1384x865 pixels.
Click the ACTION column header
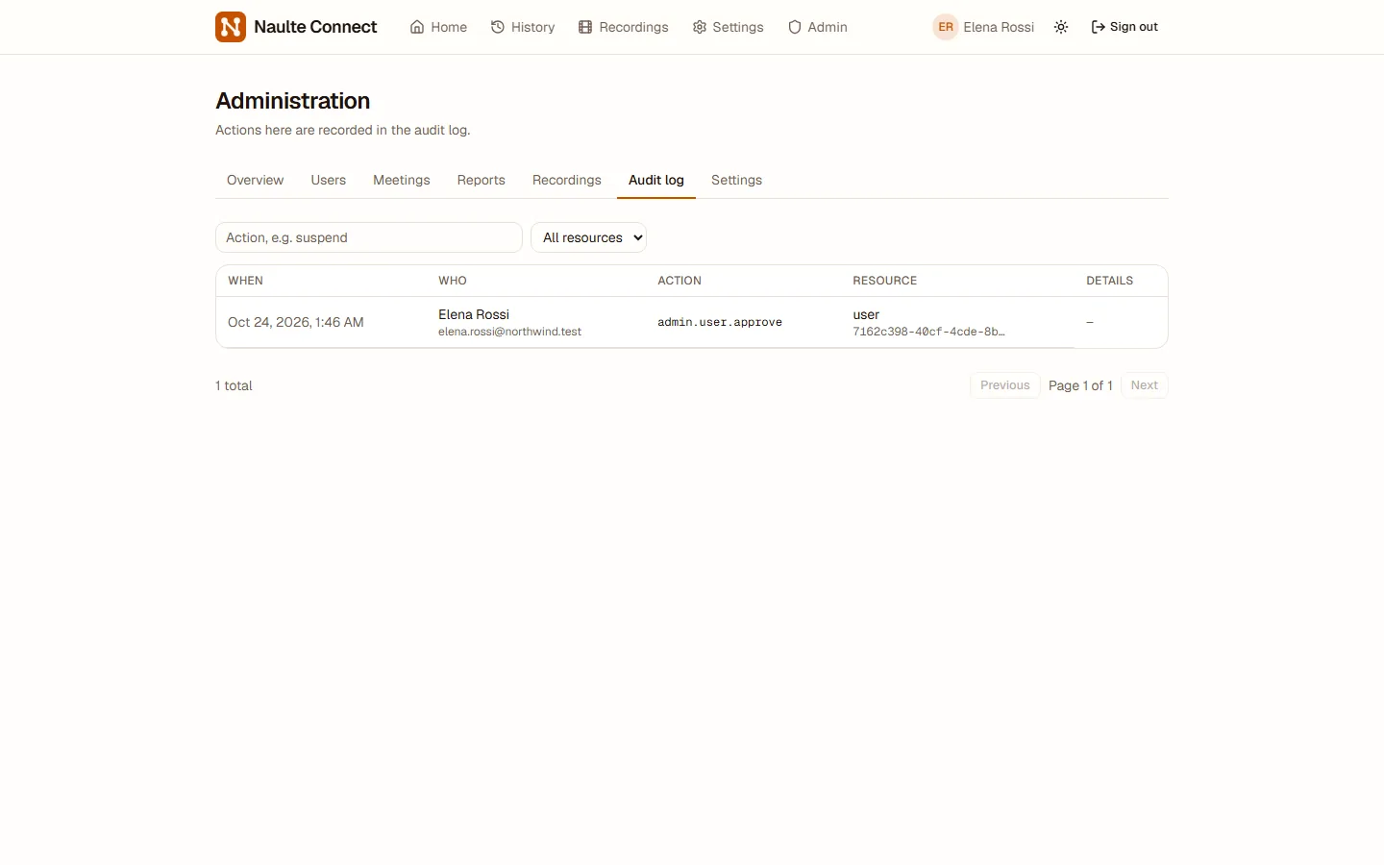point(680,281)
